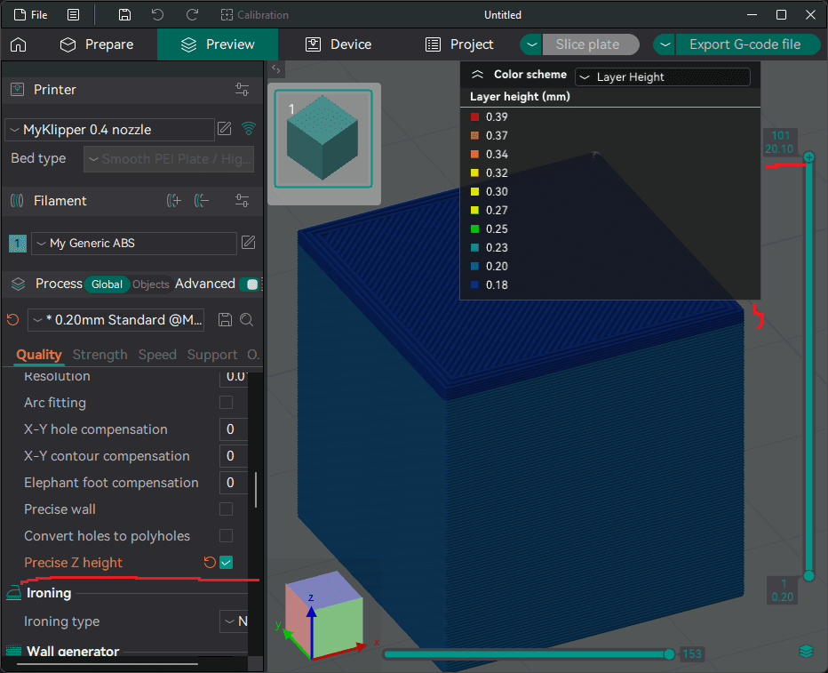Viewport: 828px width, 673px height.
Task: Select the Global process mode
Action: [x=107, y=284]
